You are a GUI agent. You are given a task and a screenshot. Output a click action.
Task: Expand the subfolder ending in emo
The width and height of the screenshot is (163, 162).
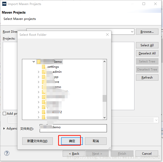[39, 87]
